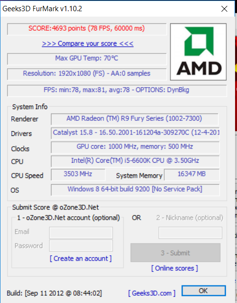237x303 pixels.
Task: Click the Drivers Catalyst 15.8 text box
Action: (x=135, y=133)
